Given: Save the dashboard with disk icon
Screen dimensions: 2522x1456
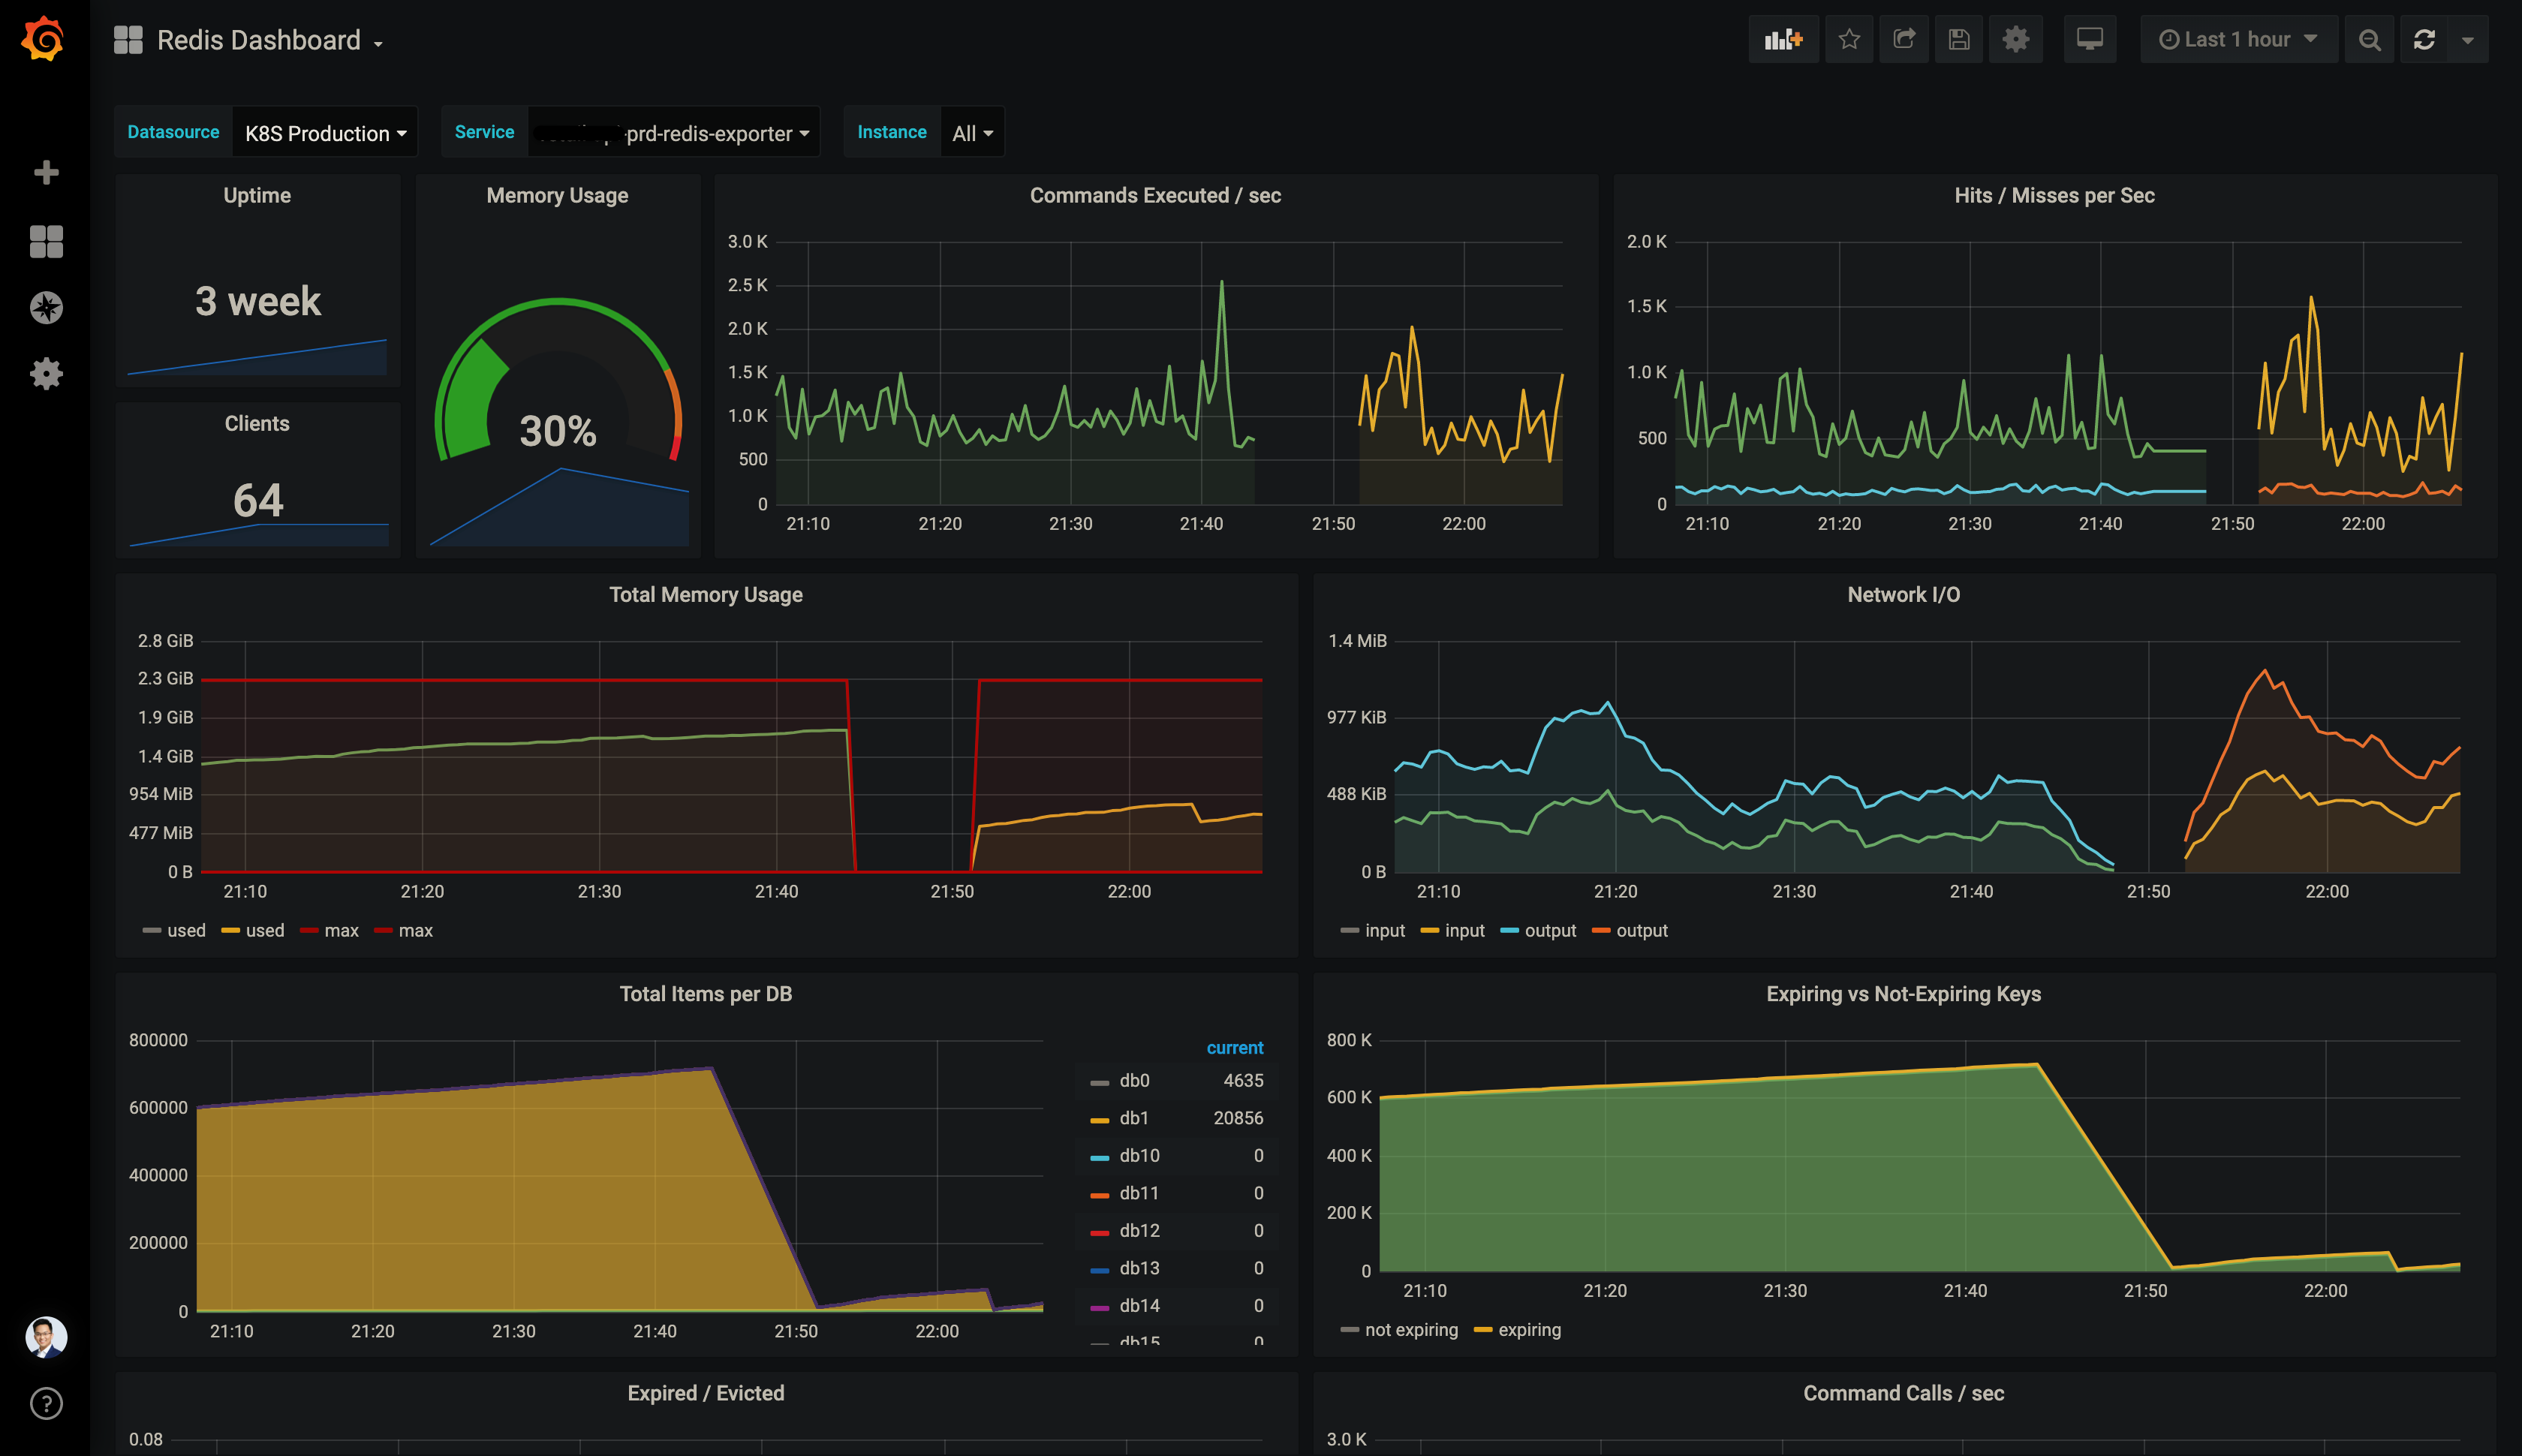Looking at the screenshot, I should coord(1959,40).
